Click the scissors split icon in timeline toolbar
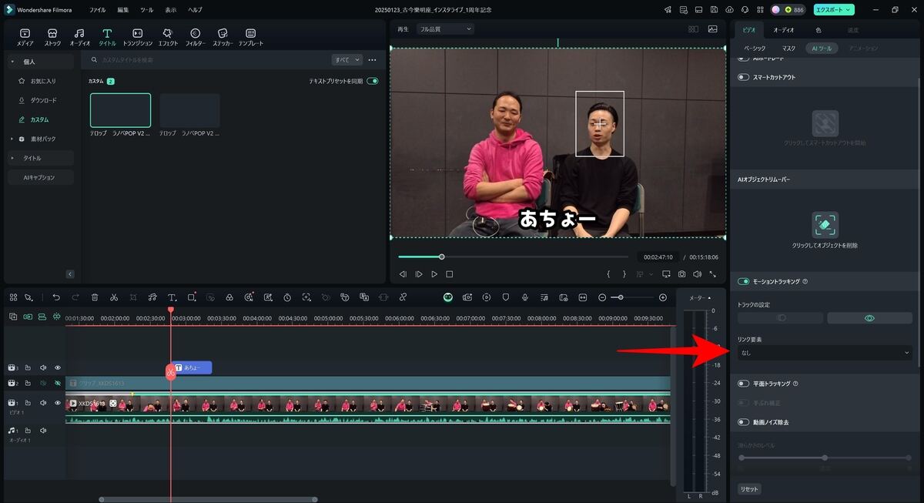This screenshot has height=503, width=924. point(114,297)
